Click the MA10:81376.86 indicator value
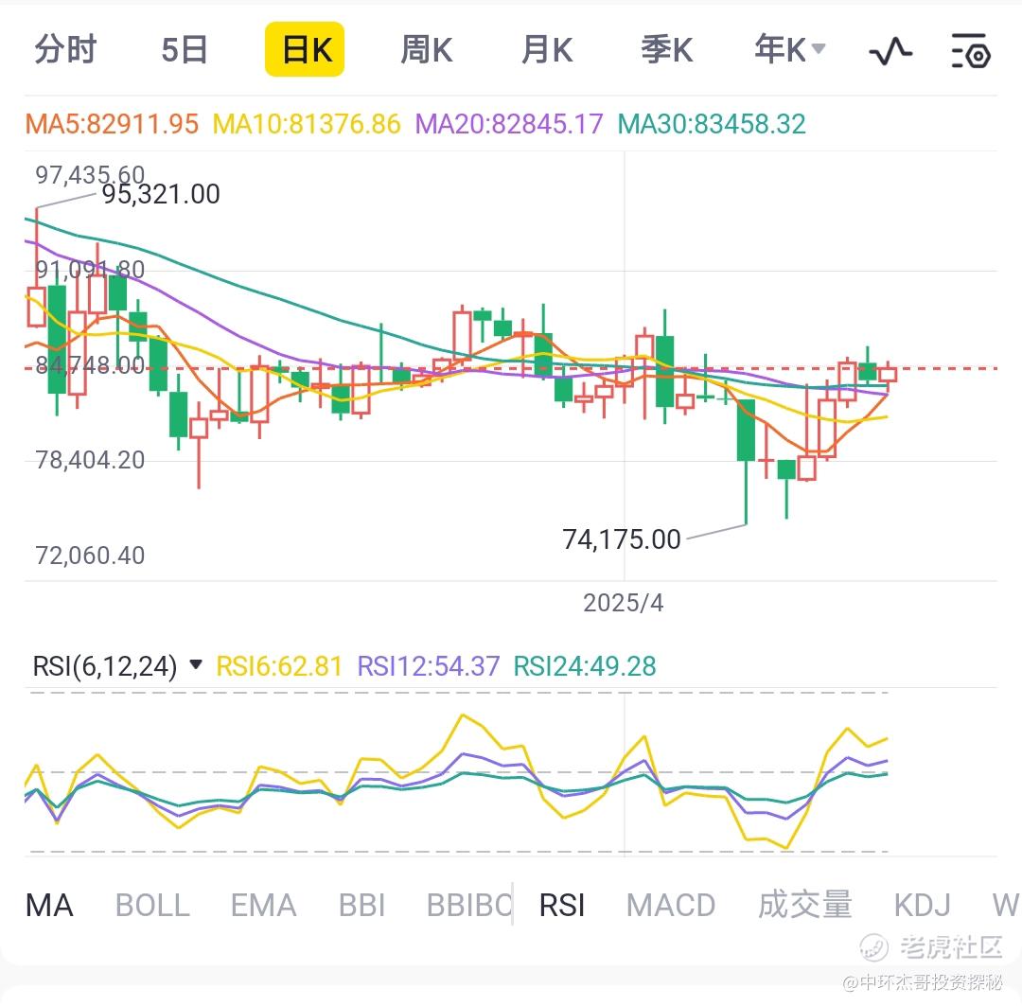The image size is (1022, 1006). pyautogui.click(x=307, y=124)
